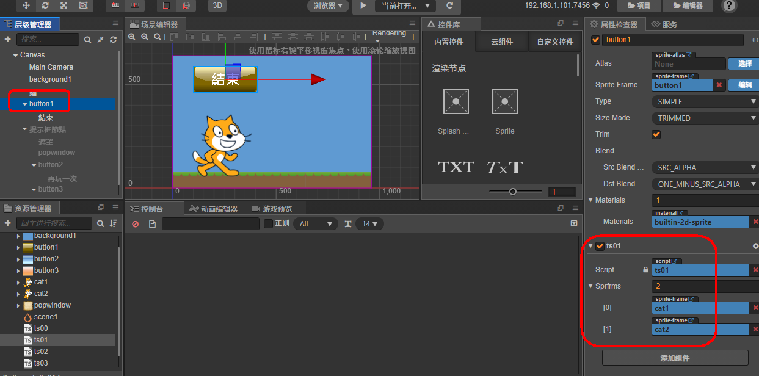Reset zoom in the scene editor
759x376 pixels.
click(x=157, y=37)
